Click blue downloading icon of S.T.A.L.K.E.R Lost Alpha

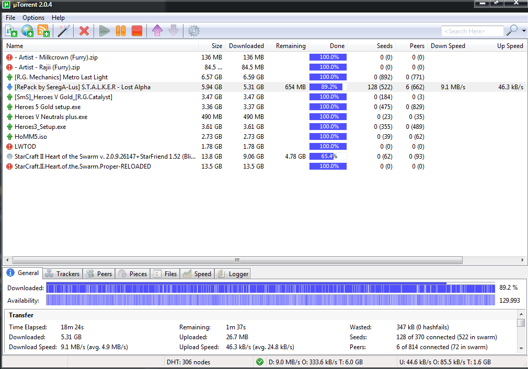point(9,87)
